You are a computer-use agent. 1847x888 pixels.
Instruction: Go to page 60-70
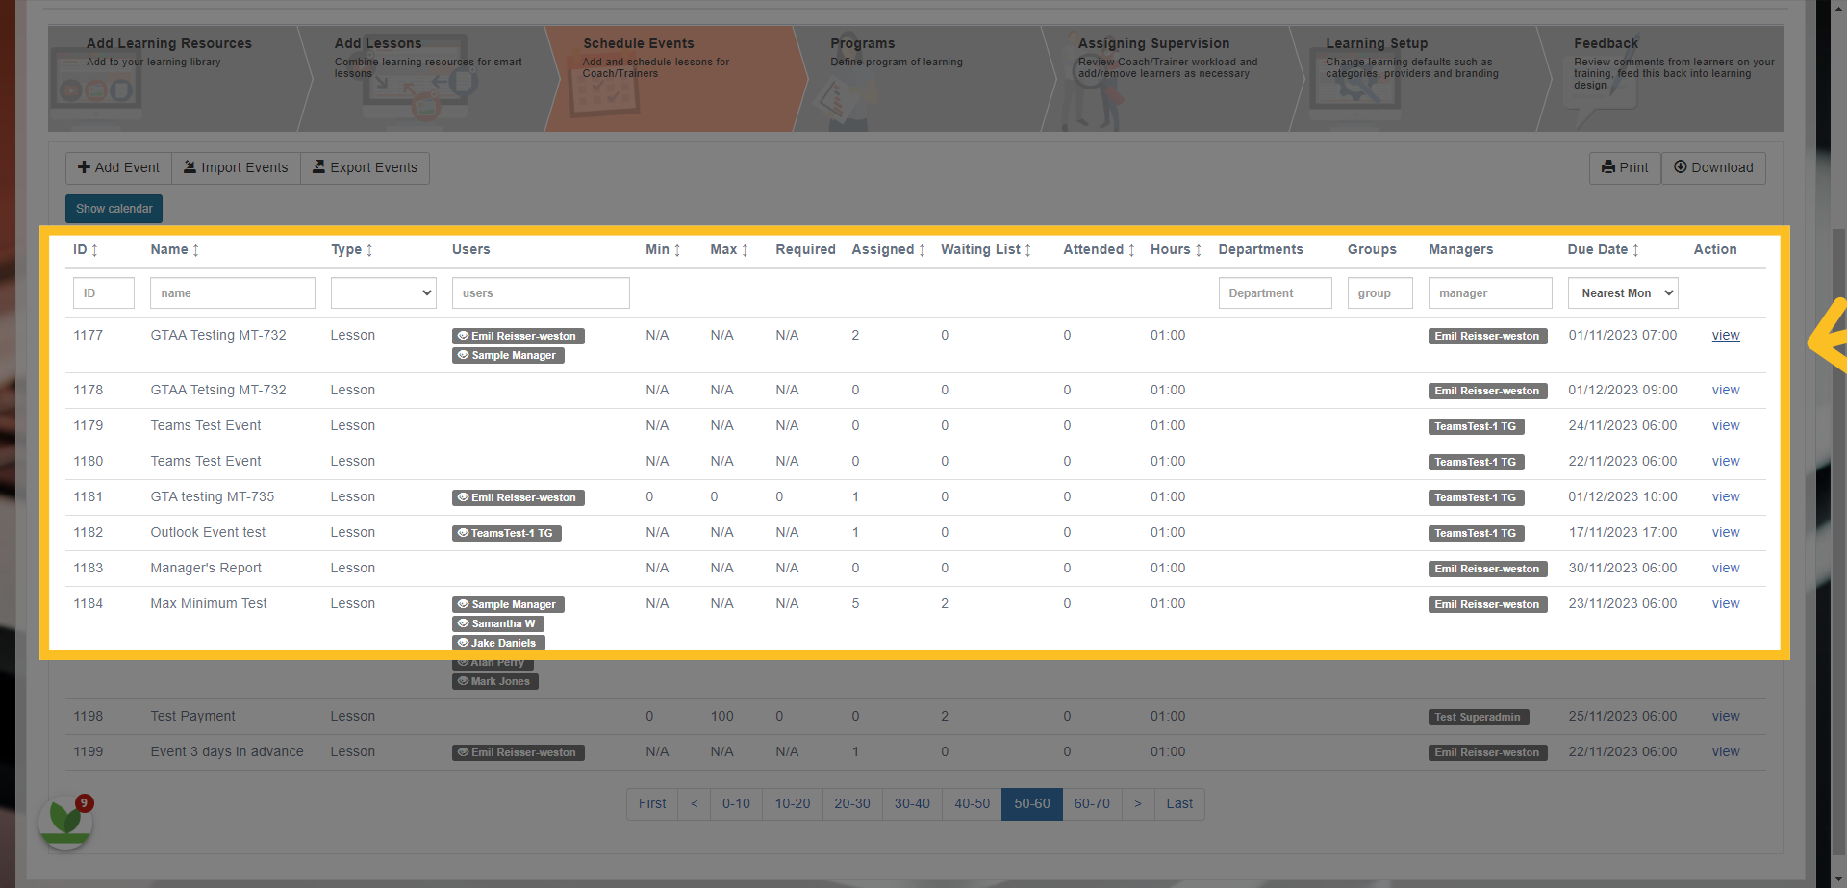[x=1092, y=804]
